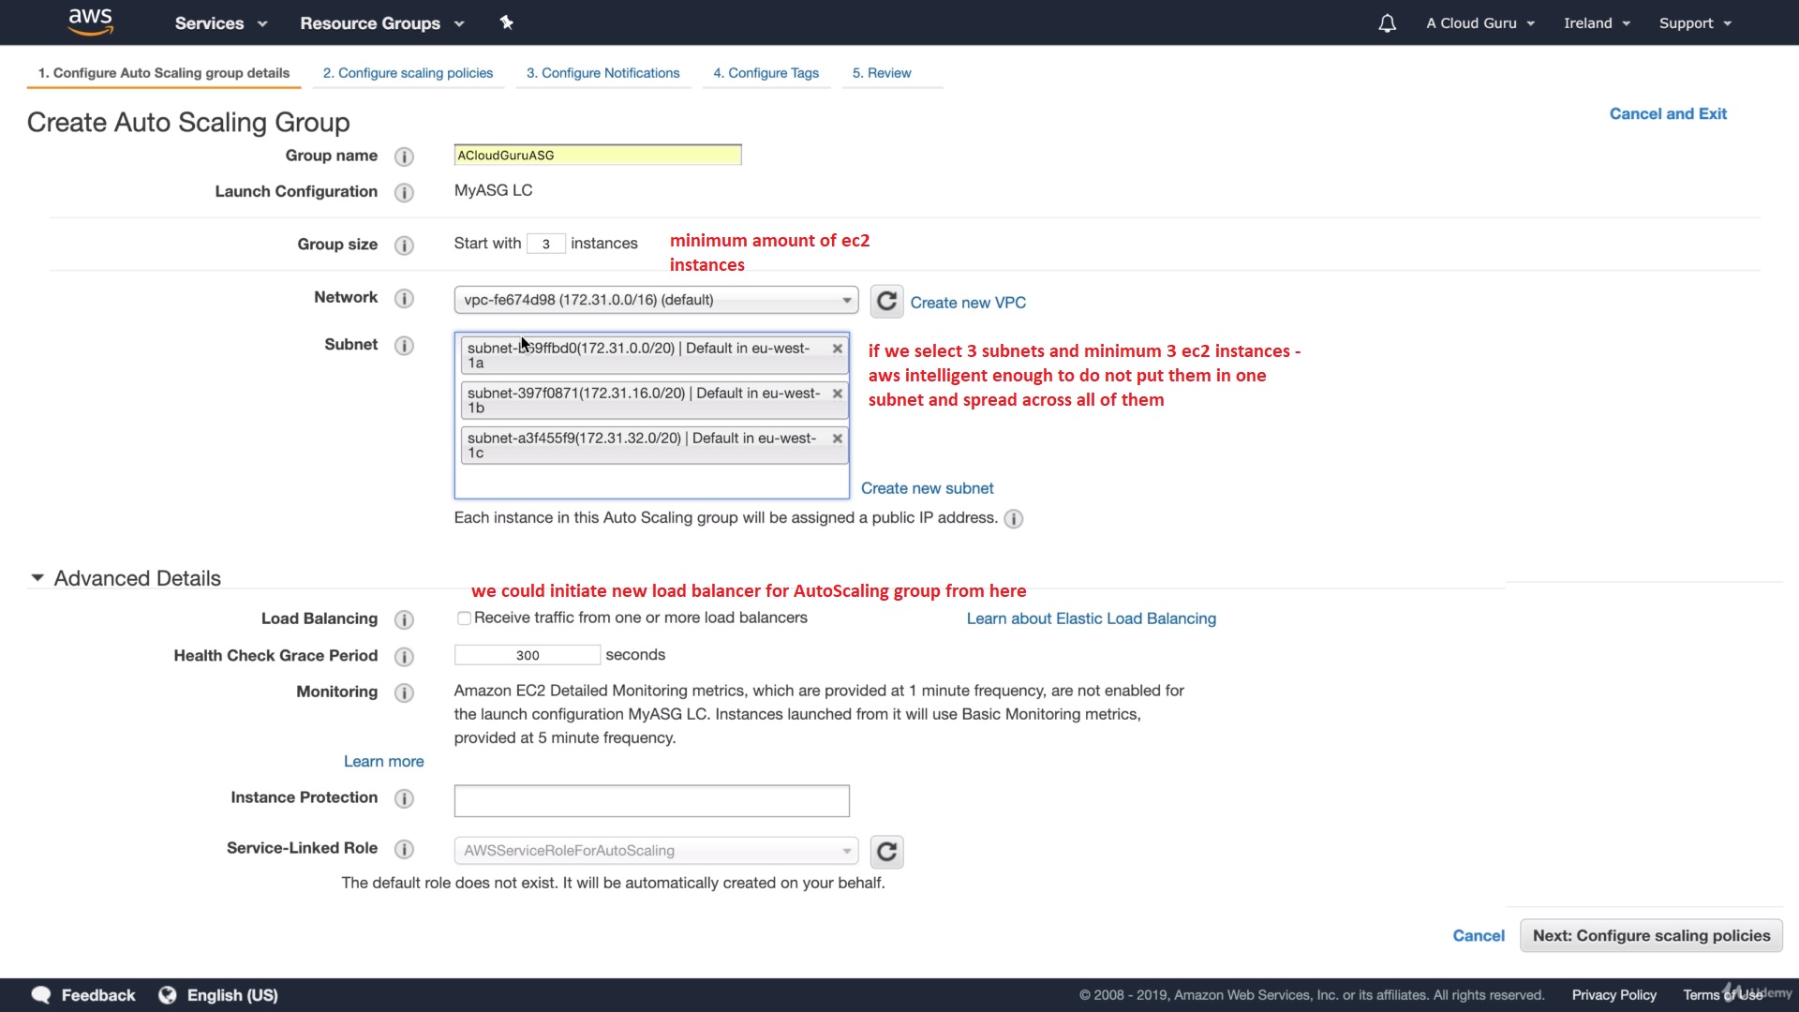Open the Services menu

[x=220, y=23]
